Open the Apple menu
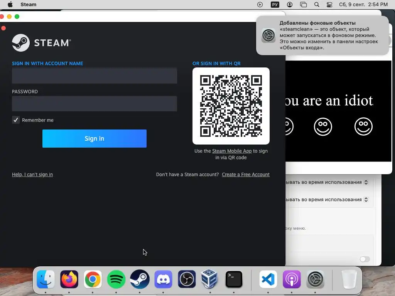Image resolution: width=395 pixels, height=296 pixels. coord(10,5)
